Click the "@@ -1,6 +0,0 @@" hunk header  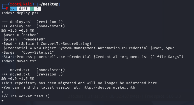tap(18, 31)
